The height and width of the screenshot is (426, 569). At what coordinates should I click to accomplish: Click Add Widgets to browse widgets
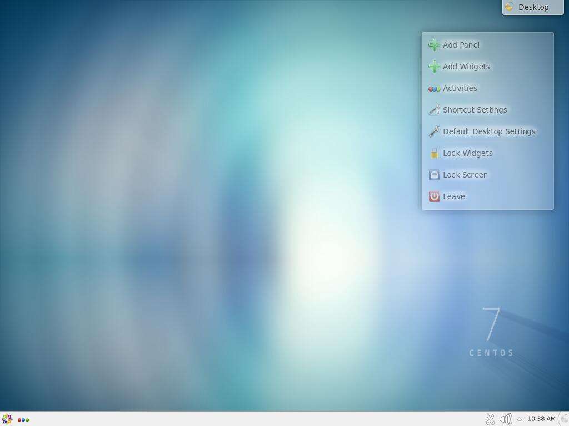[466, 67]
